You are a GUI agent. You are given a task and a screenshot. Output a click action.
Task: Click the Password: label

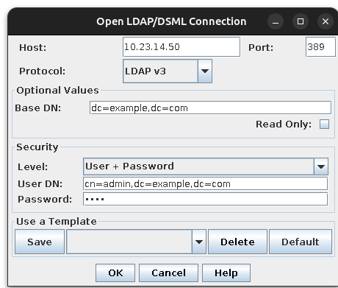click(x=45, y=199)
